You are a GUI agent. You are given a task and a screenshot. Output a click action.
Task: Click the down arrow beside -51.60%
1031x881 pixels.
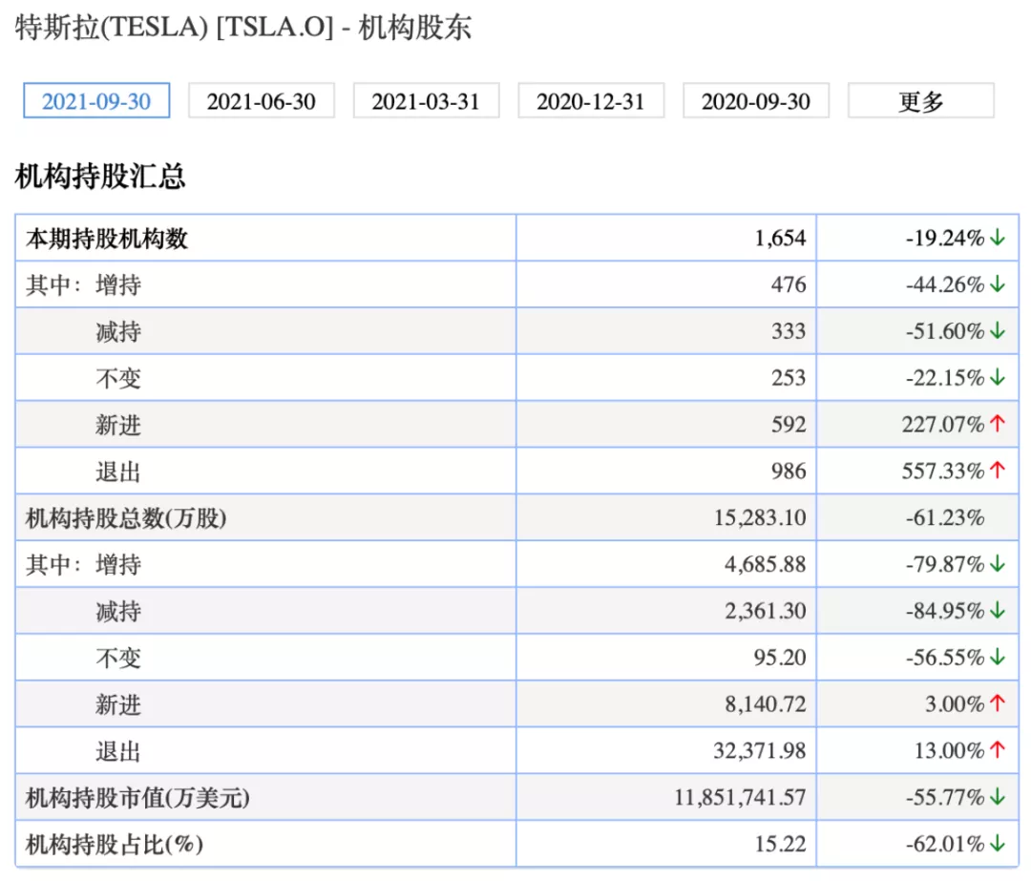[x=998, y=331]
